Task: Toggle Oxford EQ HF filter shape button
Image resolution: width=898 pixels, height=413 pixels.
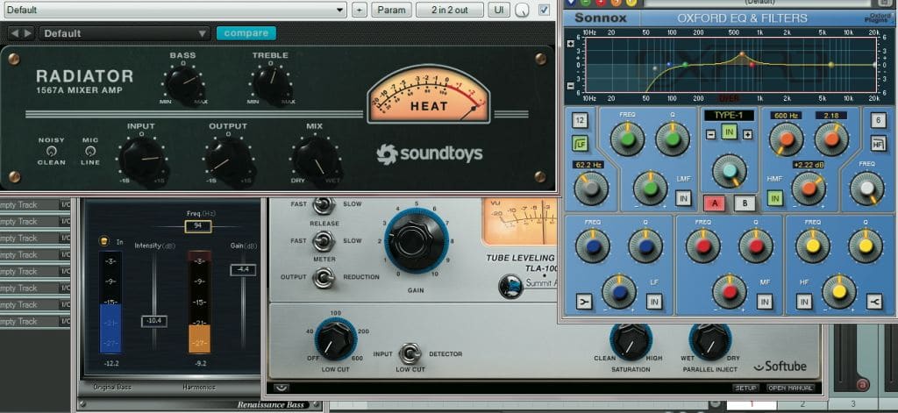Action: (x=879, y=143)
